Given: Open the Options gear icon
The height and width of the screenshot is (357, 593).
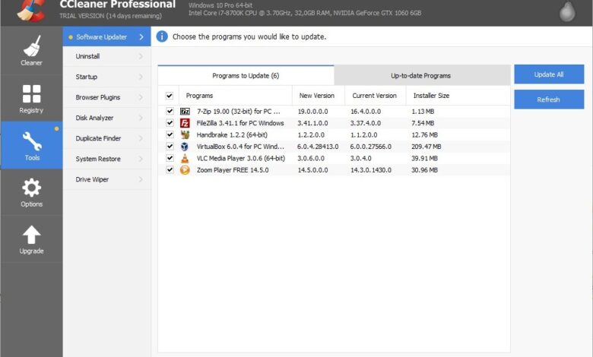Looking at the screenshot, I should pos(31,188).
